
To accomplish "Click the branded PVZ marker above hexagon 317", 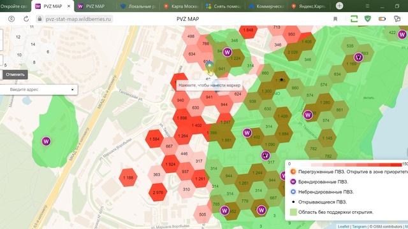I will [x=265, y=155].
